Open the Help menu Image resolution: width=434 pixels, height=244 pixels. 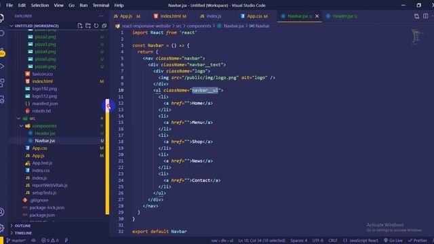coord(119,5)
